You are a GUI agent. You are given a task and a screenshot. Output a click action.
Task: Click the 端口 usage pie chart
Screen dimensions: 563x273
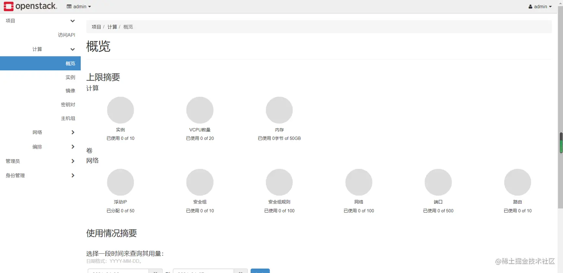[438, 182]
